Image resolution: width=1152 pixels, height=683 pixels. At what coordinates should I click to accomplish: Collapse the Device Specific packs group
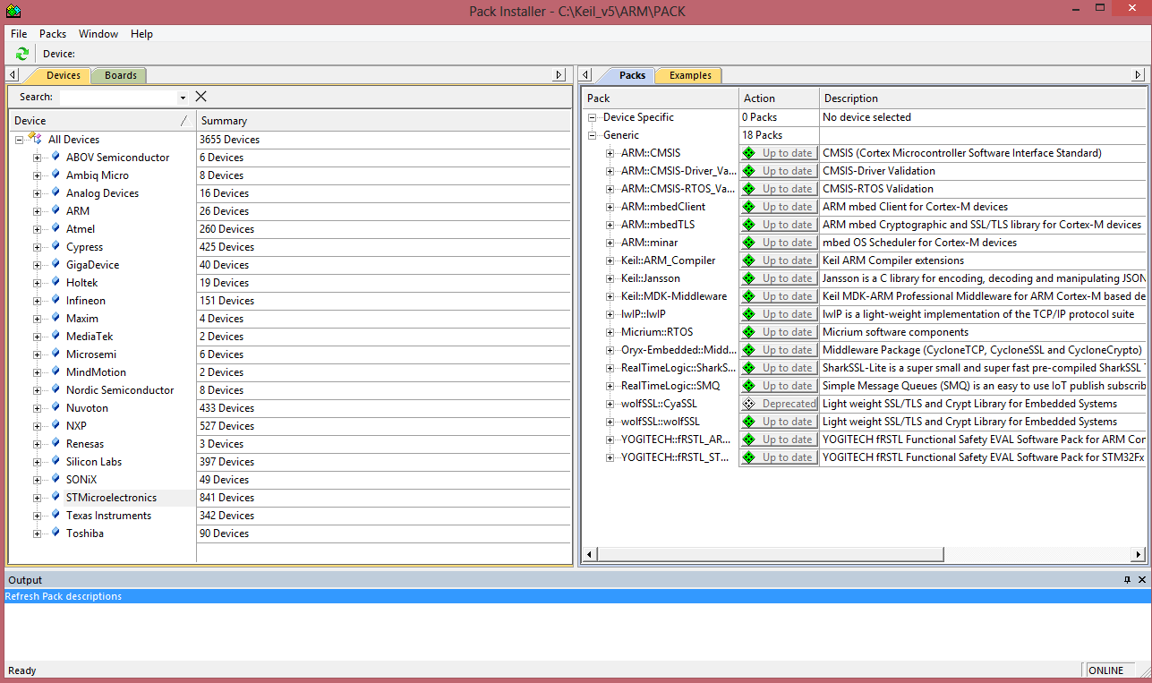click(x=592, y=117)
